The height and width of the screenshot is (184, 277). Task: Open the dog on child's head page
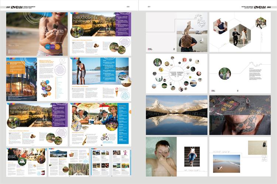(177, 33)
